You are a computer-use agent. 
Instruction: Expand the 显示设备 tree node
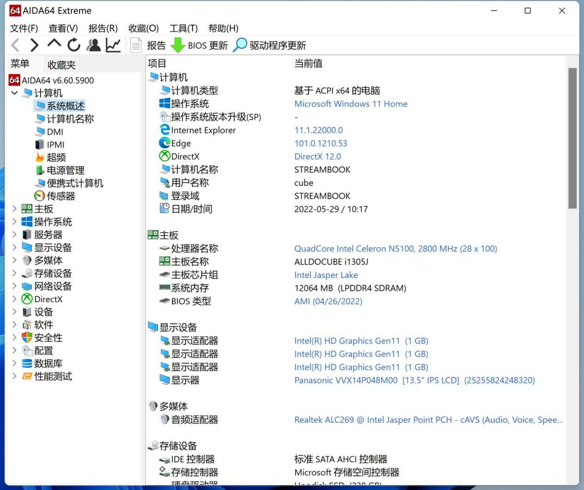pyautogui.click(x=14, y=248)
